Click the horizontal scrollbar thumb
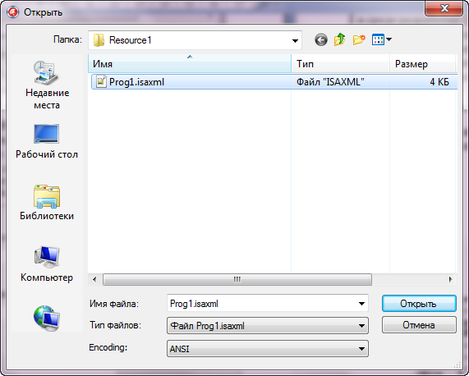The height and width of the screenshot is (376, 469). coord(237,280)
